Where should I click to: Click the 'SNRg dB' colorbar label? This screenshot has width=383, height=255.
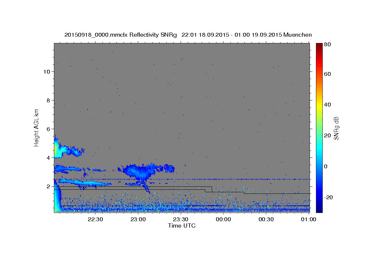click(336, 128)
